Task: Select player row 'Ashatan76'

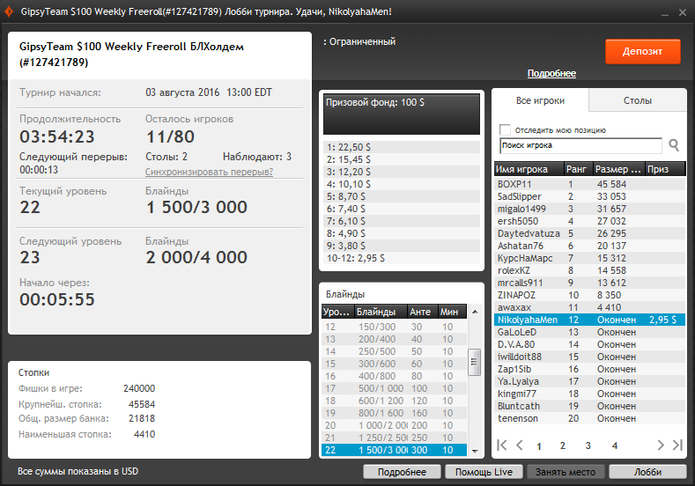Action: click(x=589, y=246)
